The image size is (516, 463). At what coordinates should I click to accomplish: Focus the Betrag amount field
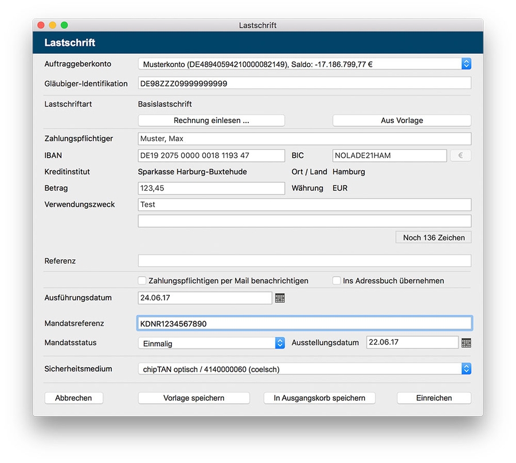[211, 188]
